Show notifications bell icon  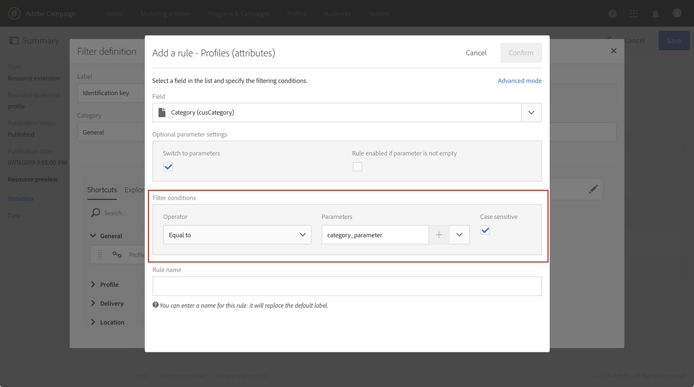pos(655,14)
